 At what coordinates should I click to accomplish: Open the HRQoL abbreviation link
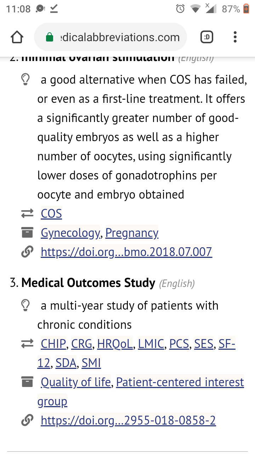115,344
